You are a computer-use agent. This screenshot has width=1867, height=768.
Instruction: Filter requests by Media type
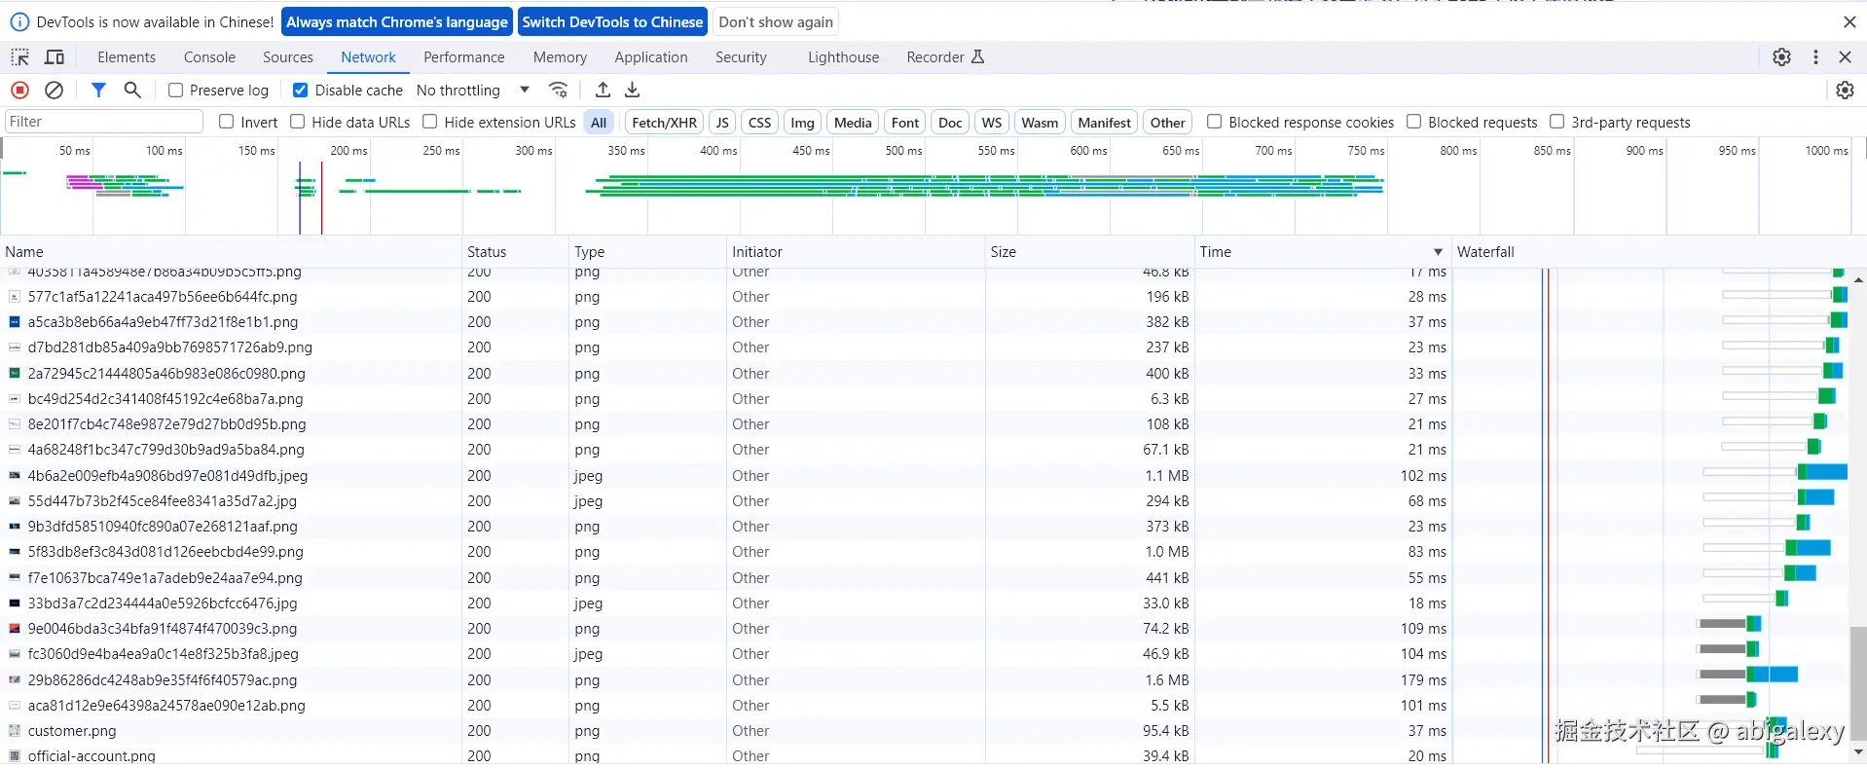(x=853, y=122)
